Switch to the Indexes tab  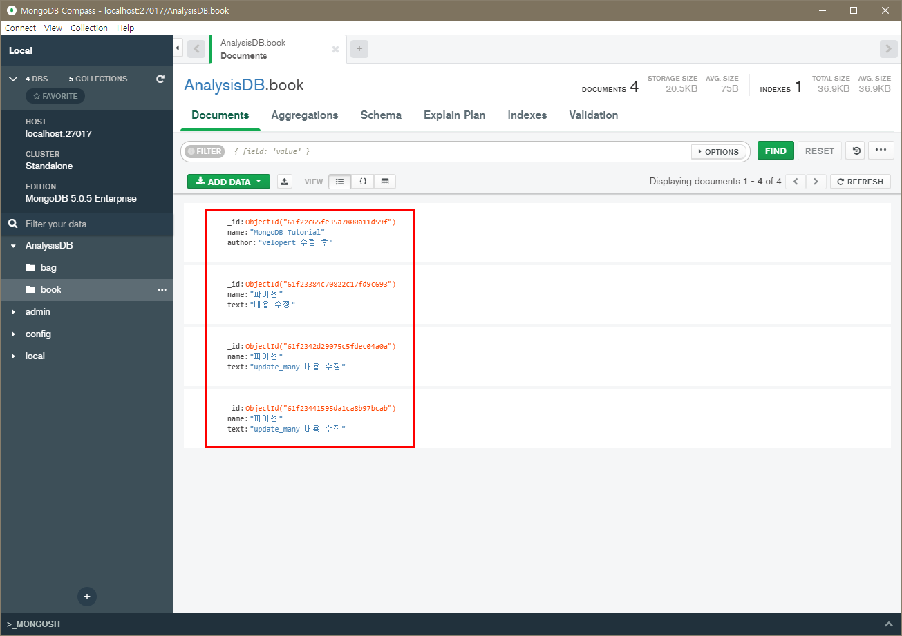527,115
